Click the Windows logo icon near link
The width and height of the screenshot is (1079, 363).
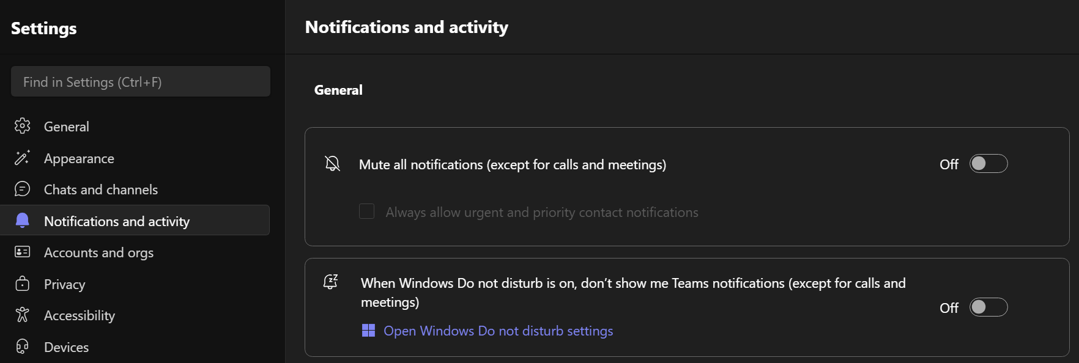[368, 331]
